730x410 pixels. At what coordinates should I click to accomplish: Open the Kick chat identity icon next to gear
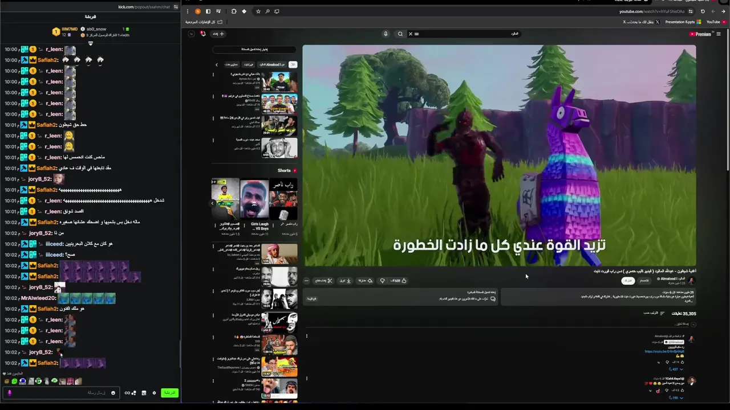point(144,393)
